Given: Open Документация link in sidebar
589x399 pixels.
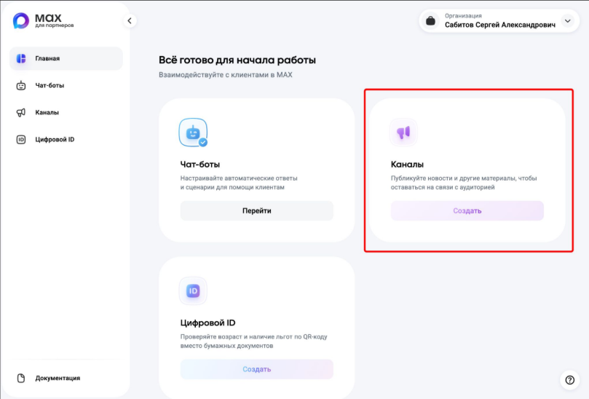Looking at the screenshot, I should [x=58, y=378].
